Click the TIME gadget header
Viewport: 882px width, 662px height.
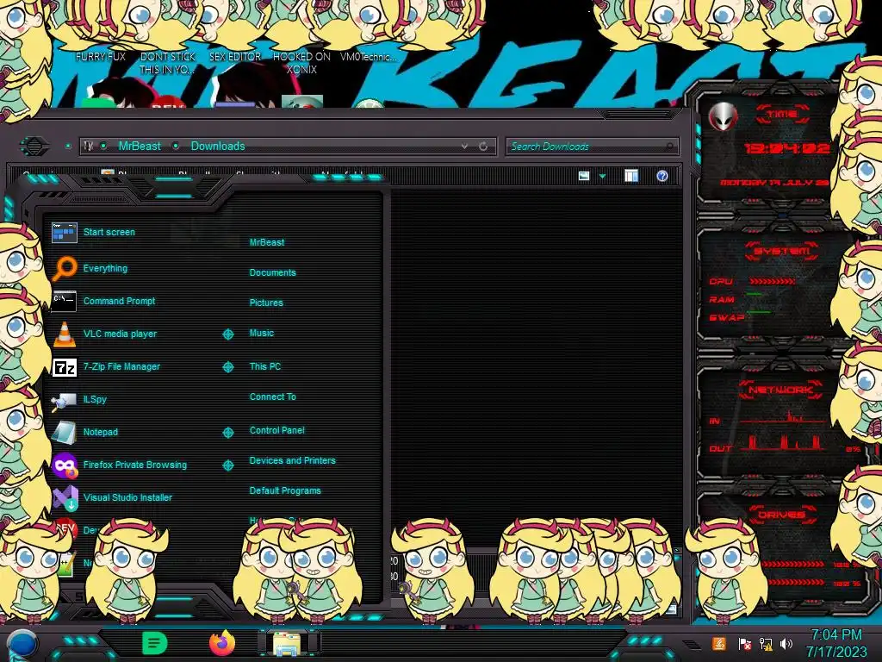[782, 115]
